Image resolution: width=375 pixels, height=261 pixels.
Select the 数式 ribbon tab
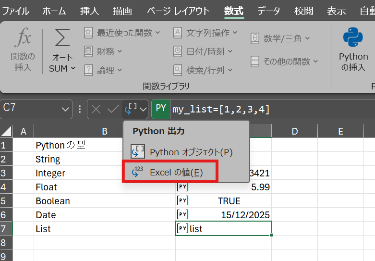(234, 11)
